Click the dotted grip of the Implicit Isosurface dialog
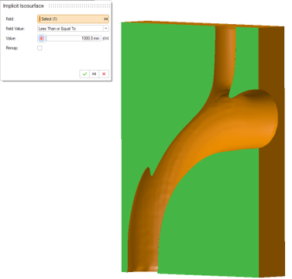The image size is (292, 279). pyautogui.click(x=79, y=5)
